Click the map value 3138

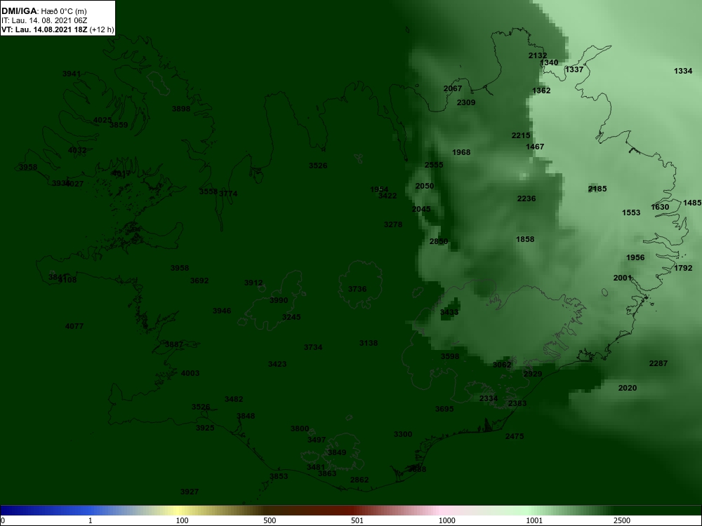coord(369,343)
